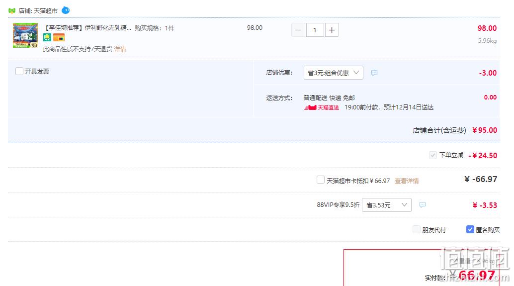This screenshot has width=514, height=286.
Task: Click the quantity input field
Action: pyautogui.click(x=315, y=30)
